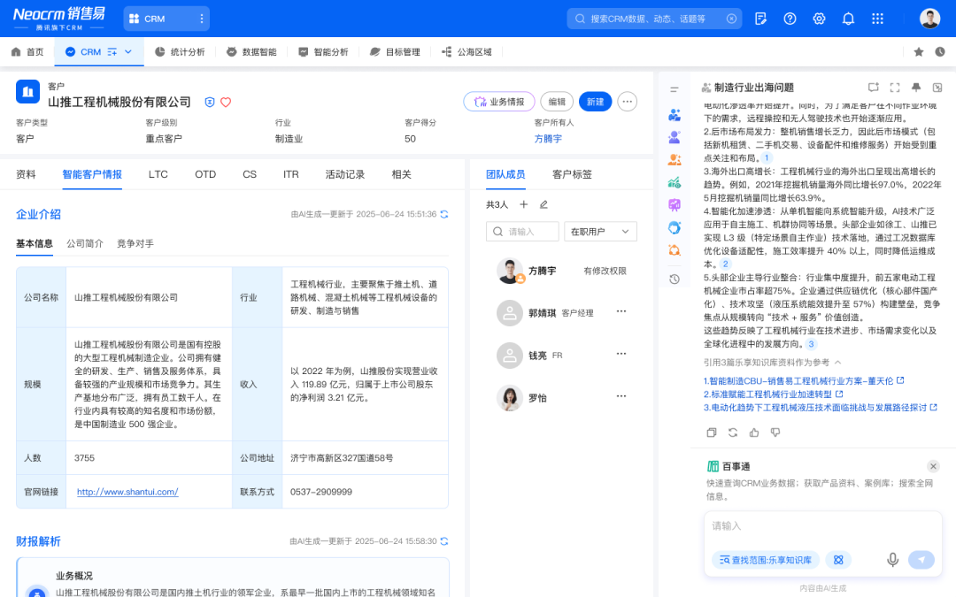Give thumbs up to the AI answer

[754, 432]
